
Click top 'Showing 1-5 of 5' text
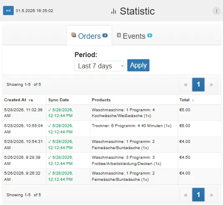click(24, 85)
